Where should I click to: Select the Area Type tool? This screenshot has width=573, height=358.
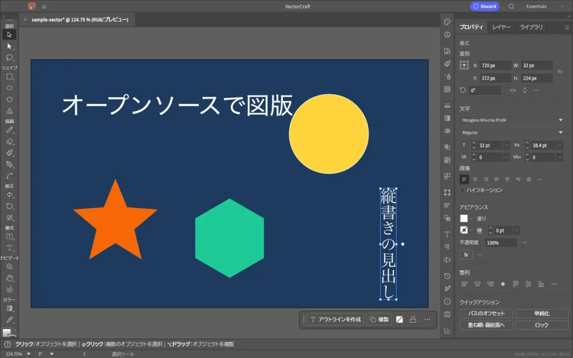coord(9,237)
